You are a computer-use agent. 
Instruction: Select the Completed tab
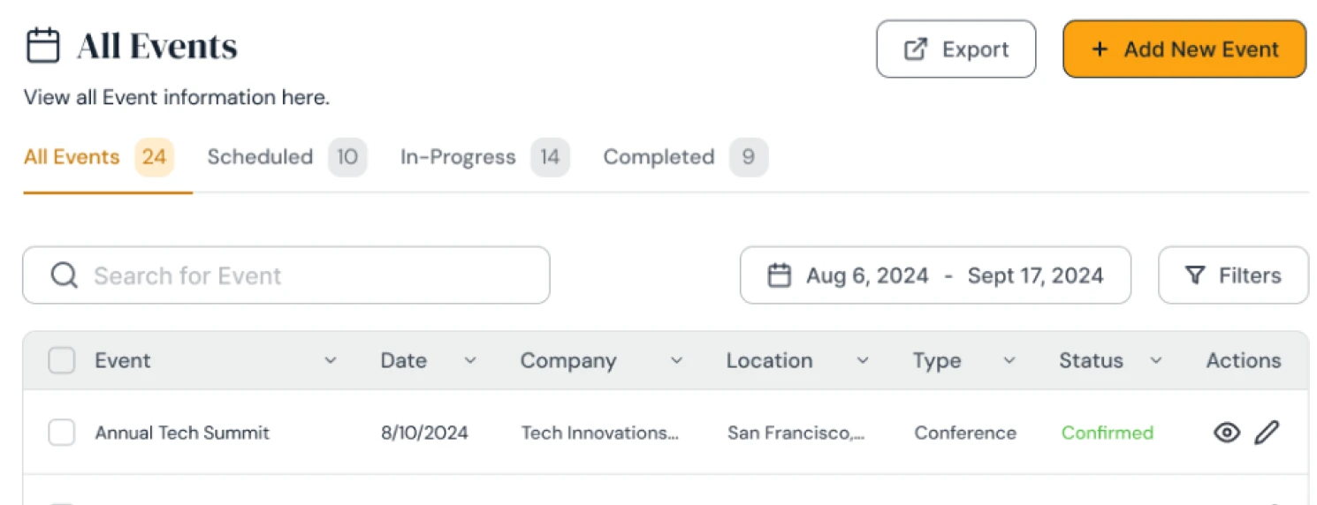coord(658,157)
